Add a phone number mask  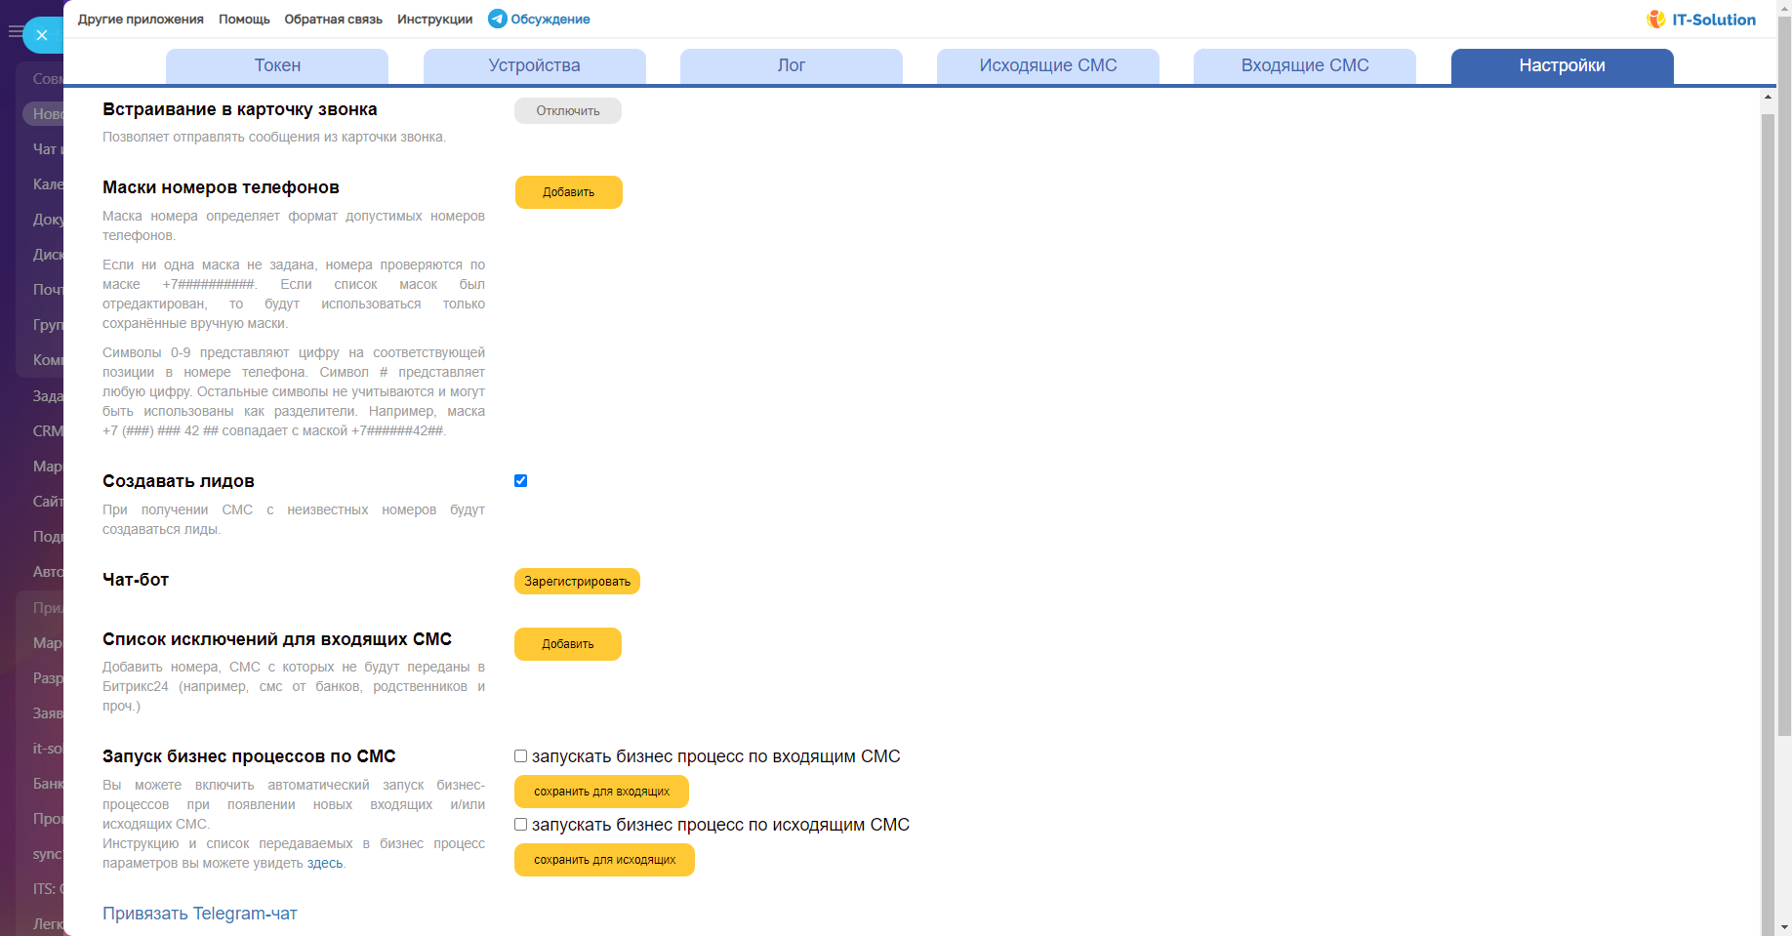coord(568,192)
